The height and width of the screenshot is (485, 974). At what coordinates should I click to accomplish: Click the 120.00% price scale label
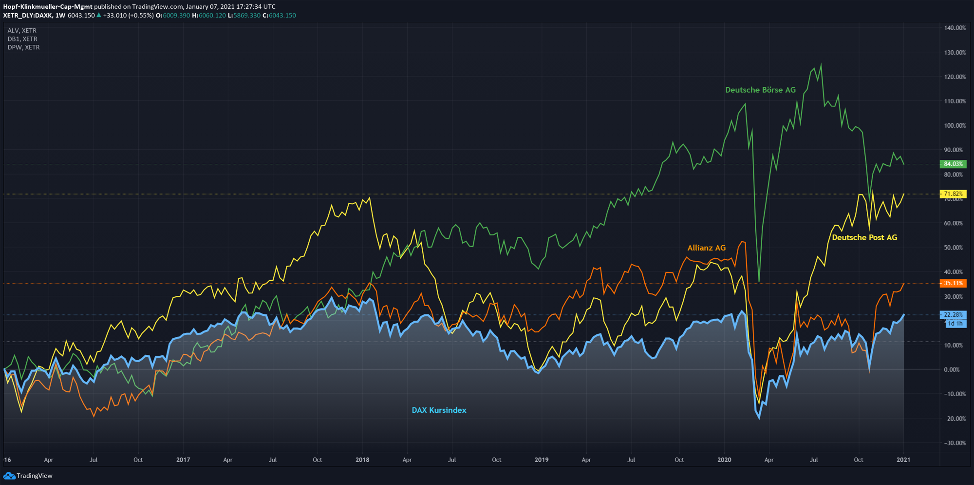click(955, 77)
